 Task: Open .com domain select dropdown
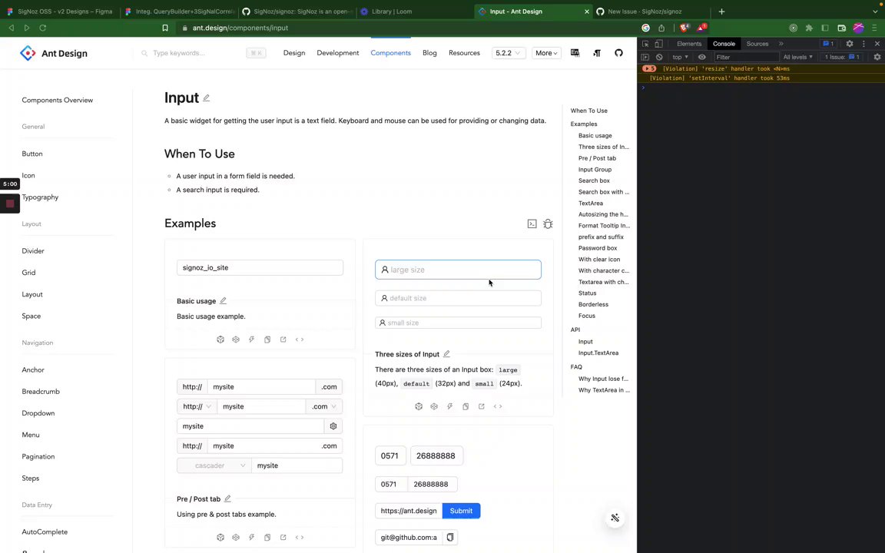point(324,406)
